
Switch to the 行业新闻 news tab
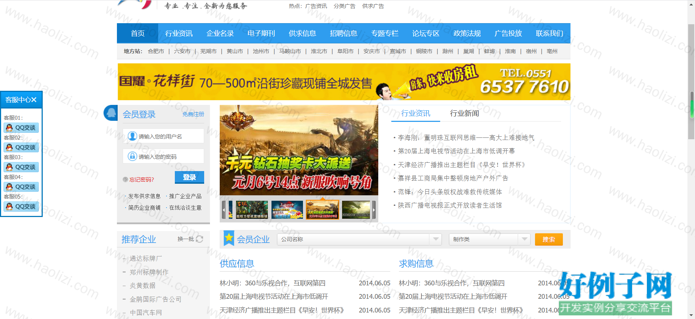(464, 113)
